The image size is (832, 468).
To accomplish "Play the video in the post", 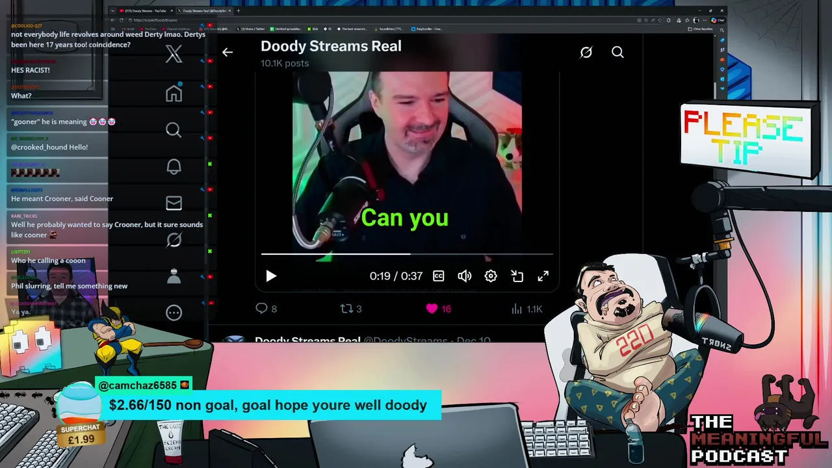I will point(271,276).
